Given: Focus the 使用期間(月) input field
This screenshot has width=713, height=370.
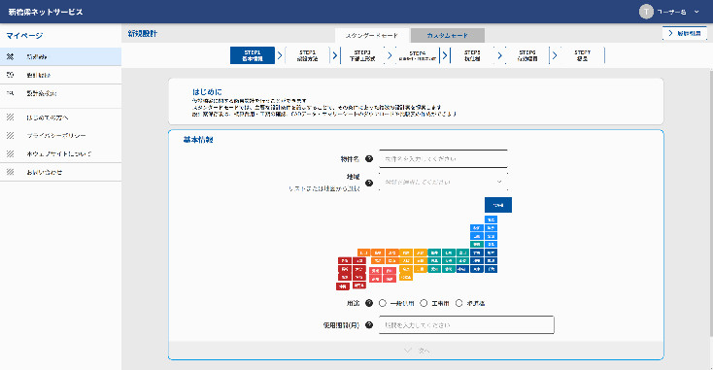Looking at the screenshot, I should click(x=466, y=325).
